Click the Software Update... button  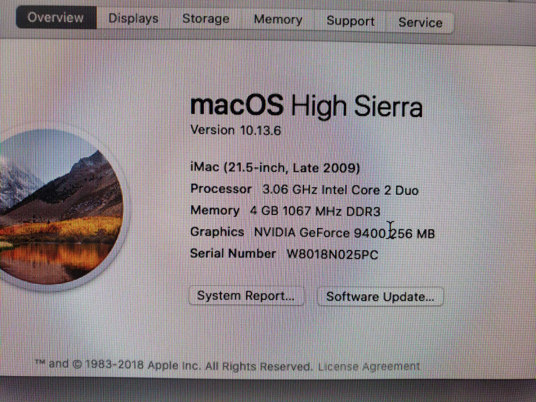pyautogui.click(x=380, y=296)
